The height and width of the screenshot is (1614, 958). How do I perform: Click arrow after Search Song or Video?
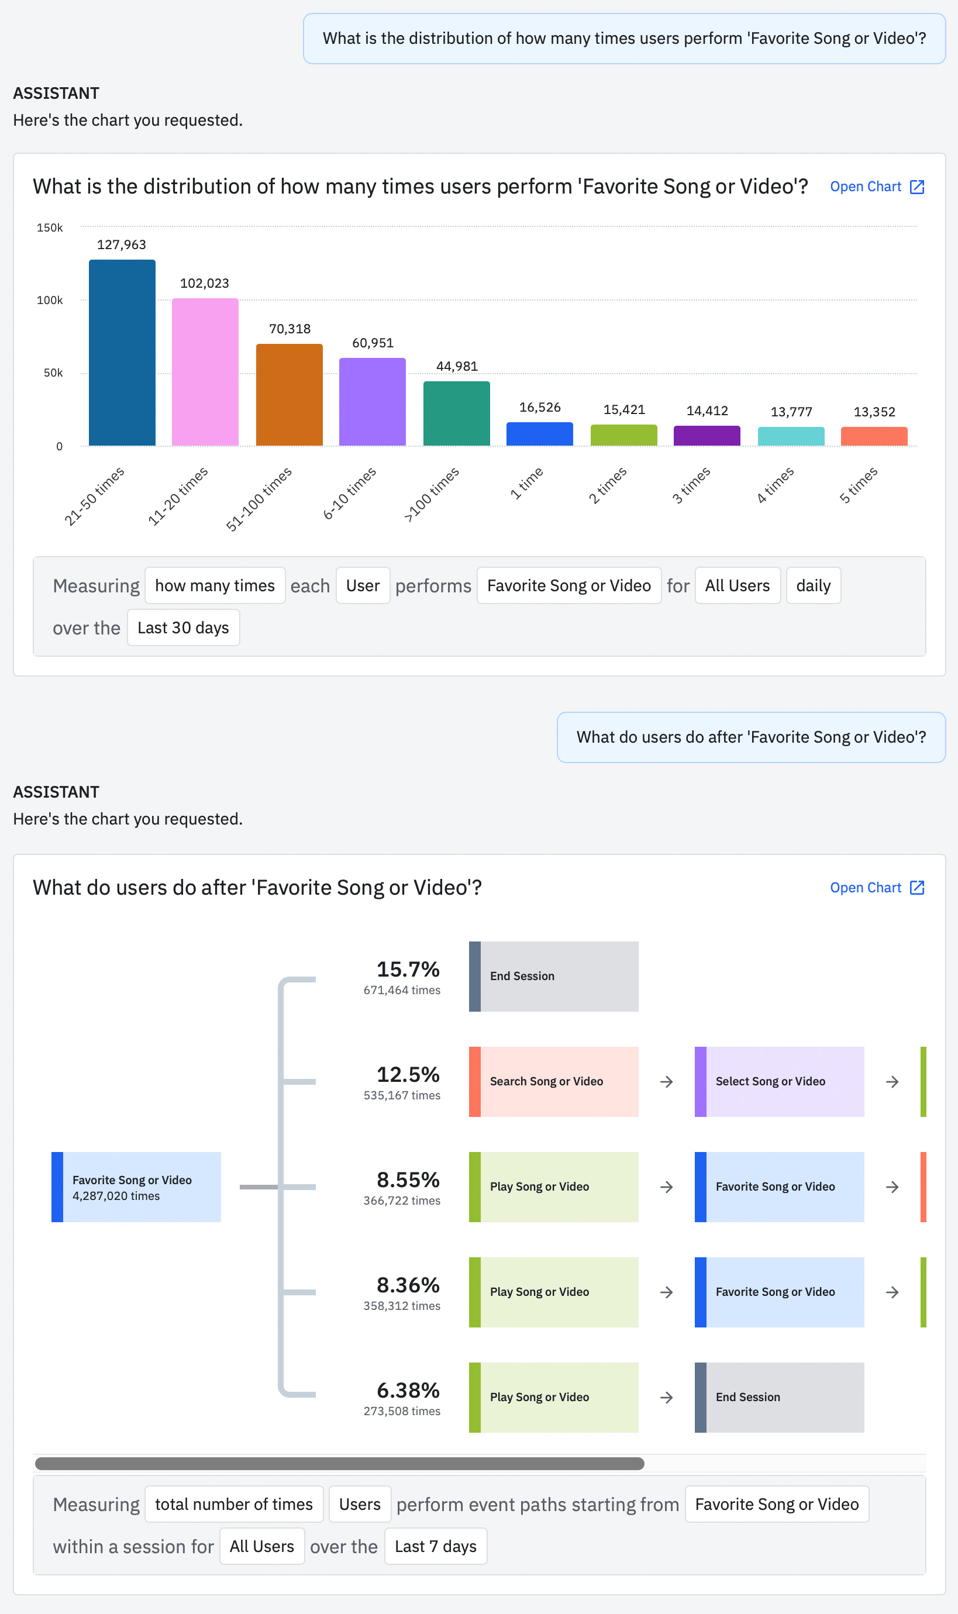click(666, 1082)
